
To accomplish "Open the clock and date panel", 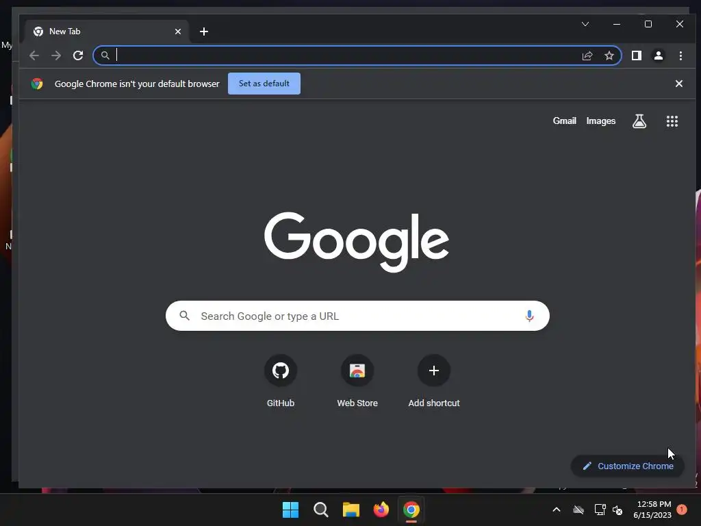I will coord(652,510).
